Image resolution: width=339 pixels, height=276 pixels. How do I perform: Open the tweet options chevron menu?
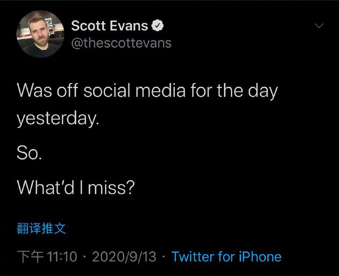tap(319, 25)
